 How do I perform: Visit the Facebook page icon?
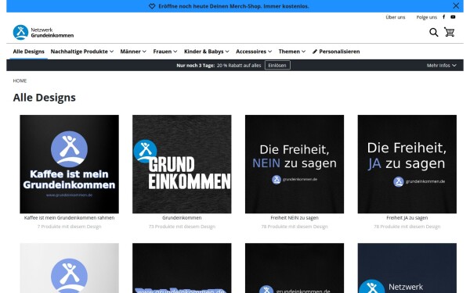[444, 17]
